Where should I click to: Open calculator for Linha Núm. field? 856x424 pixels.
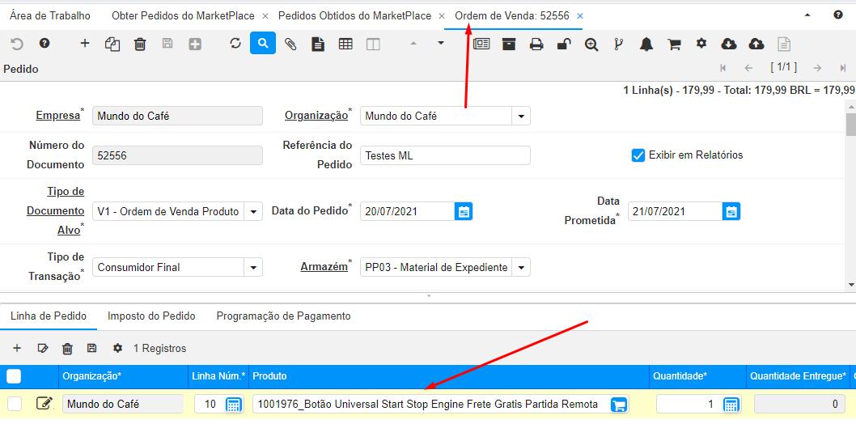click(234, 405)
